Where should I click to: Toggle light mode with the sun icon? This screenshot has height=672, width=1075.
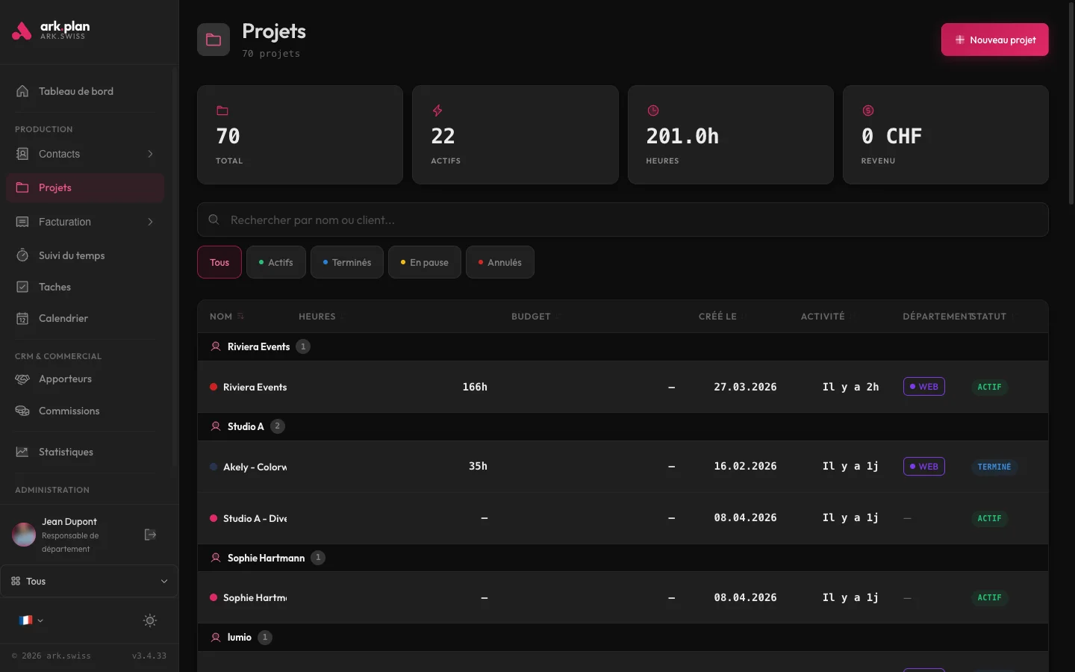149,620
